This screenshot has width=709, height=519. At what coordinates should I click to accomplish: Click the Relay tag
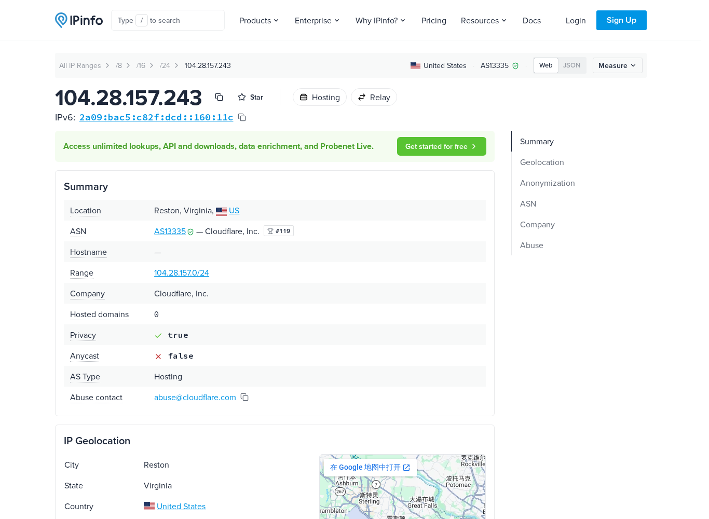coord(374,97)
